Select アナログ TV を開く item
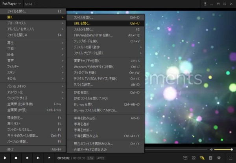 [105, 73]
